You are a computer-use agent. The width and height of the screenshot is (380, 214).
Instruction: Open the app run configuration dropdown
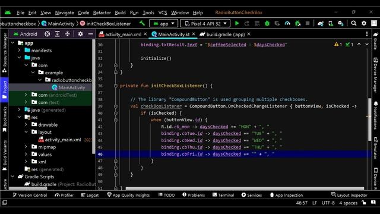(164, 24)
